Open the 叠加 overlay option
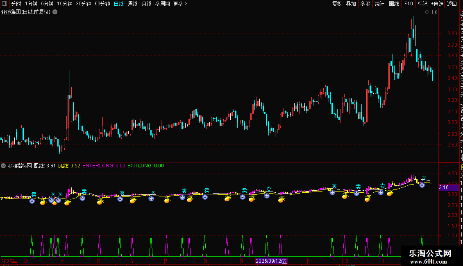This screenshot has width=463, height=266. (x=351, y=4)
